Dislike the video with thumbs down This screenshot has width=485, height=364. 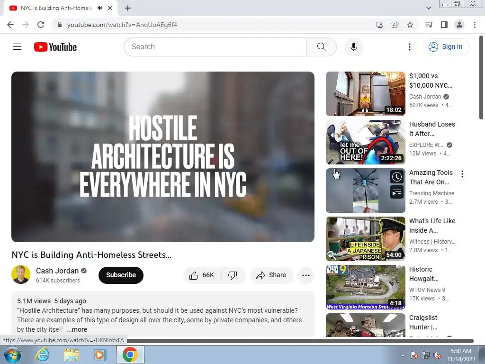click(x=233, y=275)
